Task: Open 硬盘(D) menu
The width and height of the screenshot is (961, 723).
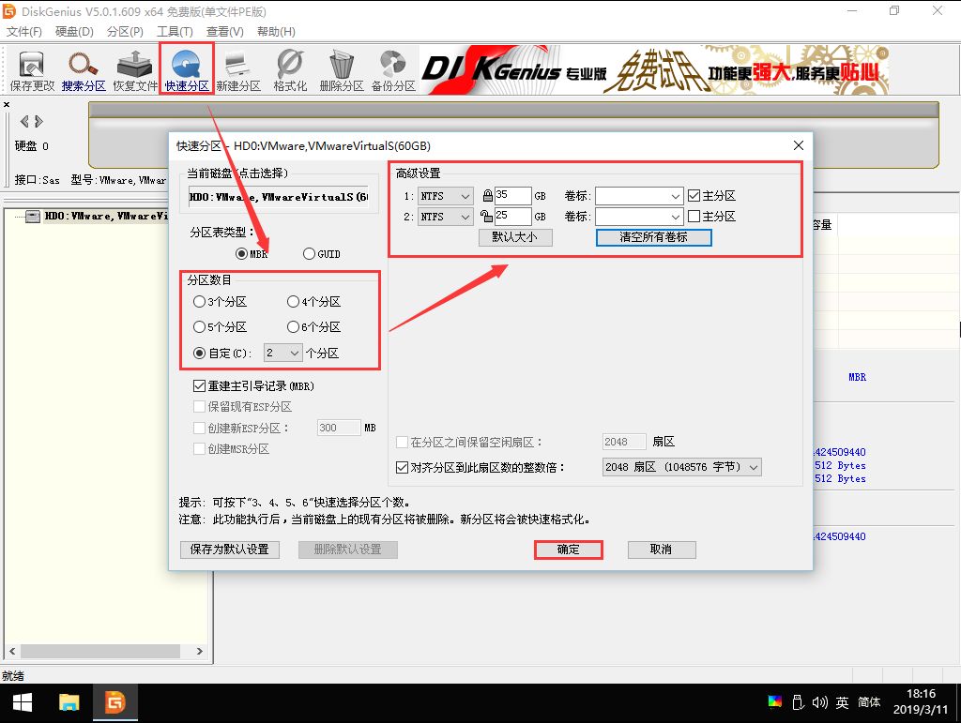Action: pyautogui.click(x=74, y=32)
